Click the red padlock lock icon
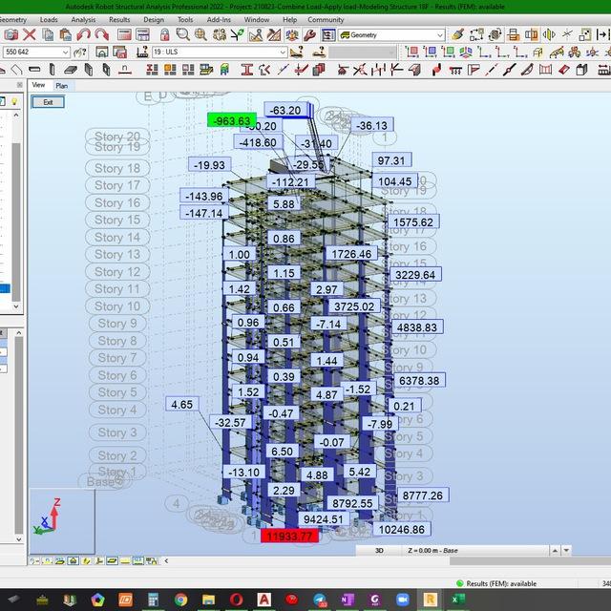 tap(164, 35)
